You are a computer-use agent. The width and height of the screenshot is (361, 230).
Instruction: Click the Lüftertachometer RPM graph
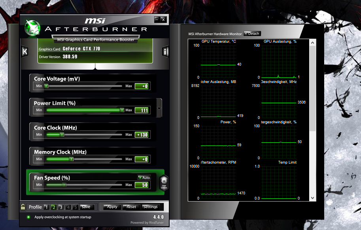[x=218, y=182]
